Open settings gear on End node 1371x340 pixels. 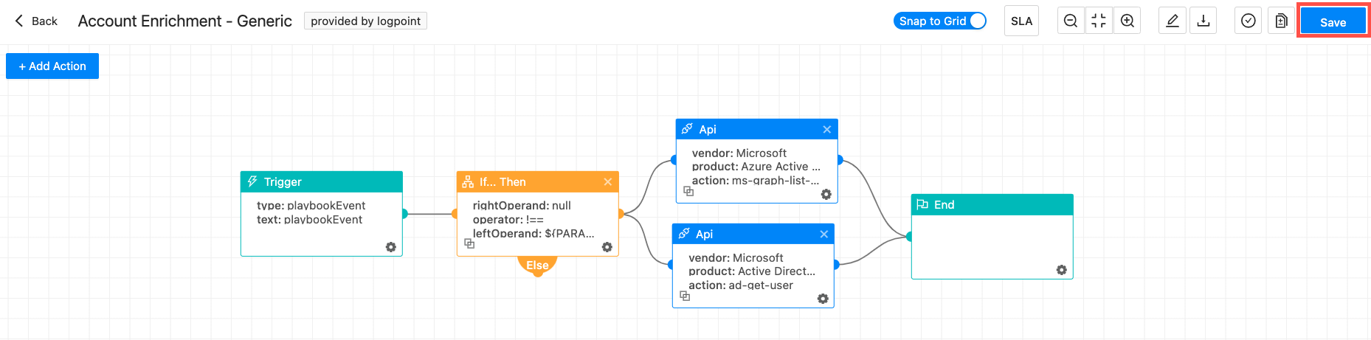1061,270
